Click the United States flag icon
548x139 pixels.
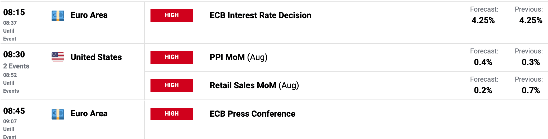click(58, 57)
